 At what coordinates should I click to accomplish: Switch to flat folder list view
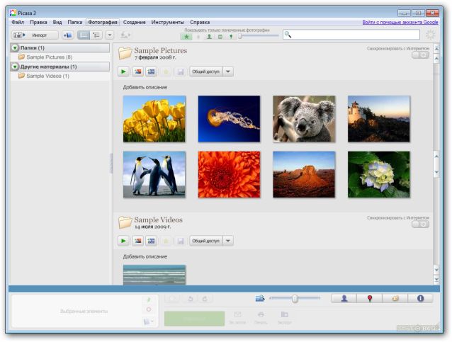pos(84,35)
